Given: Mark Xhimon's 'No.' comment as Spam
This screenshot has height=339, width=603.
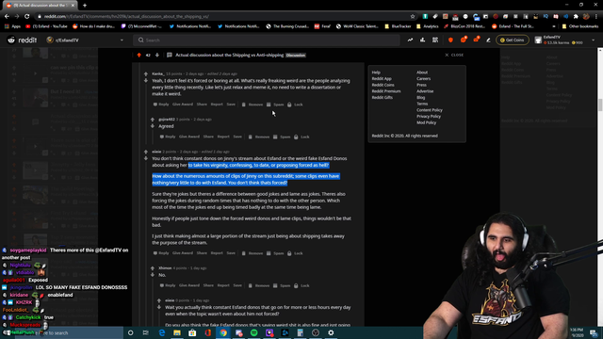Looking at the screenshot, I should [282, 285].
